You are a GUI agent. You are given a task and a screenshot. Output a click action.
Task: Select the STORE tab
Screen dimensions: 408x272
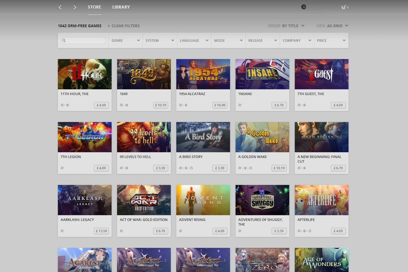94,7
